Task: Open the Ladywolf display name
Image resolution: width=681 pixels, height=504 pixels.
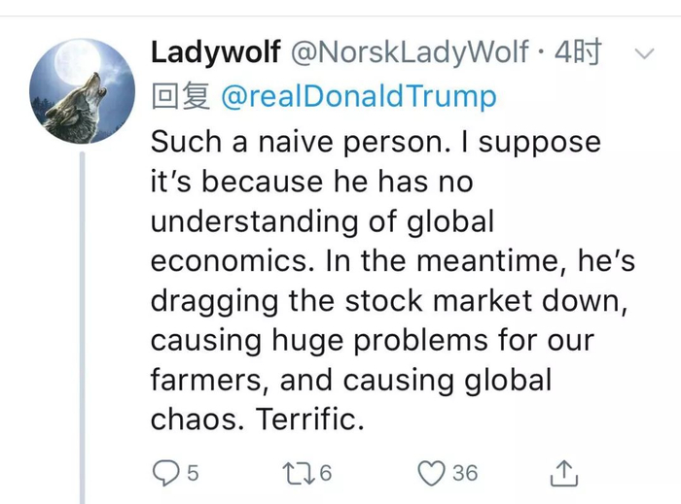Action: [213, 52]
